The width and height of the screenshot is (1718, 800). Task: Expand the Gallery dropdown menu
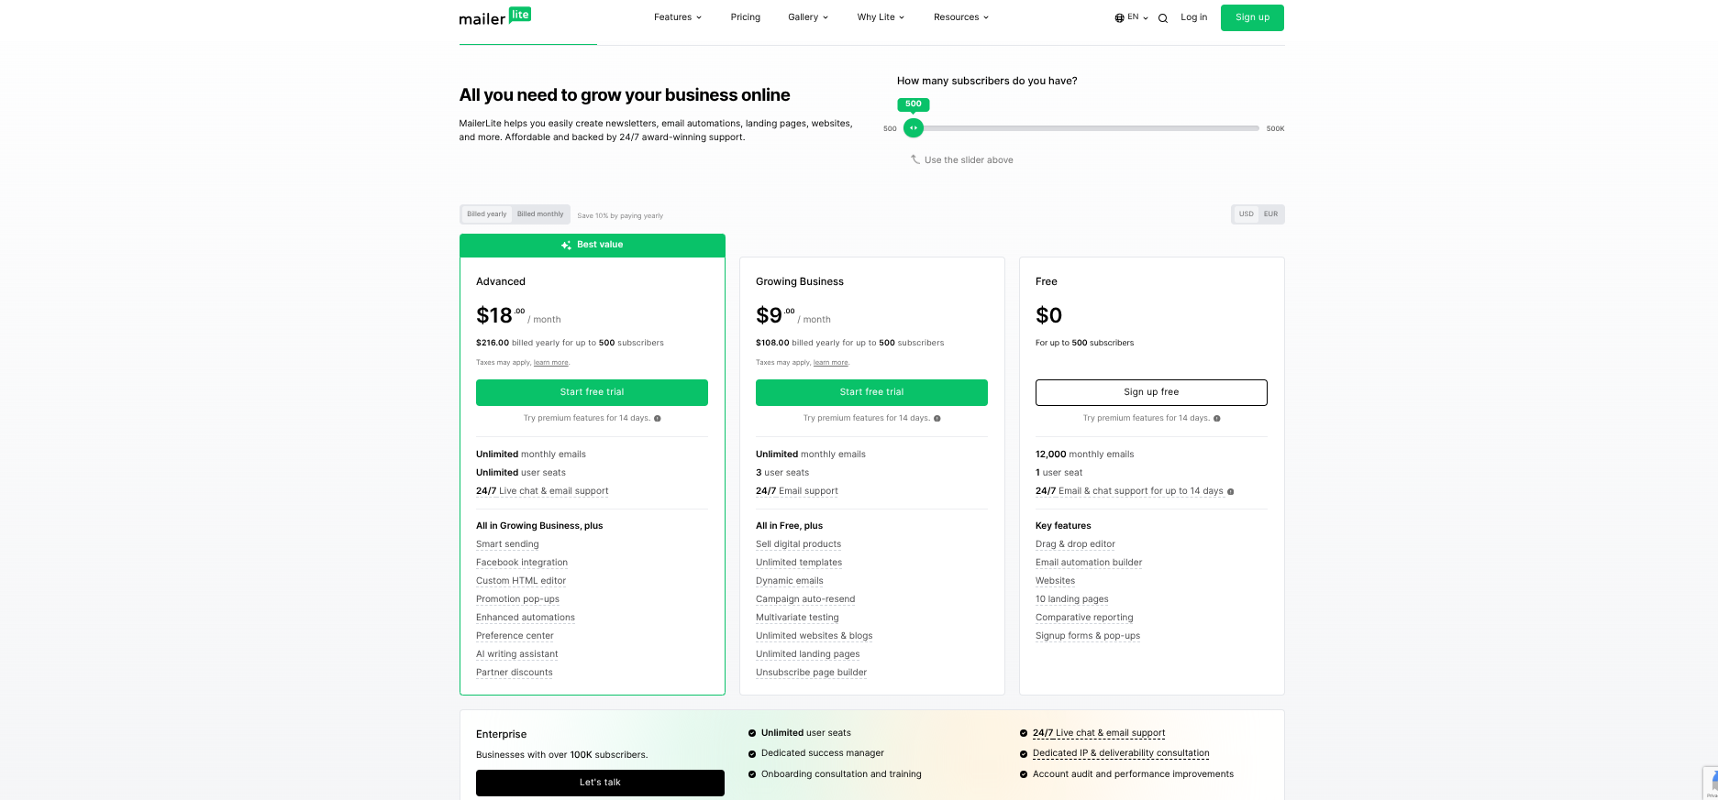(x=807, y=17)
